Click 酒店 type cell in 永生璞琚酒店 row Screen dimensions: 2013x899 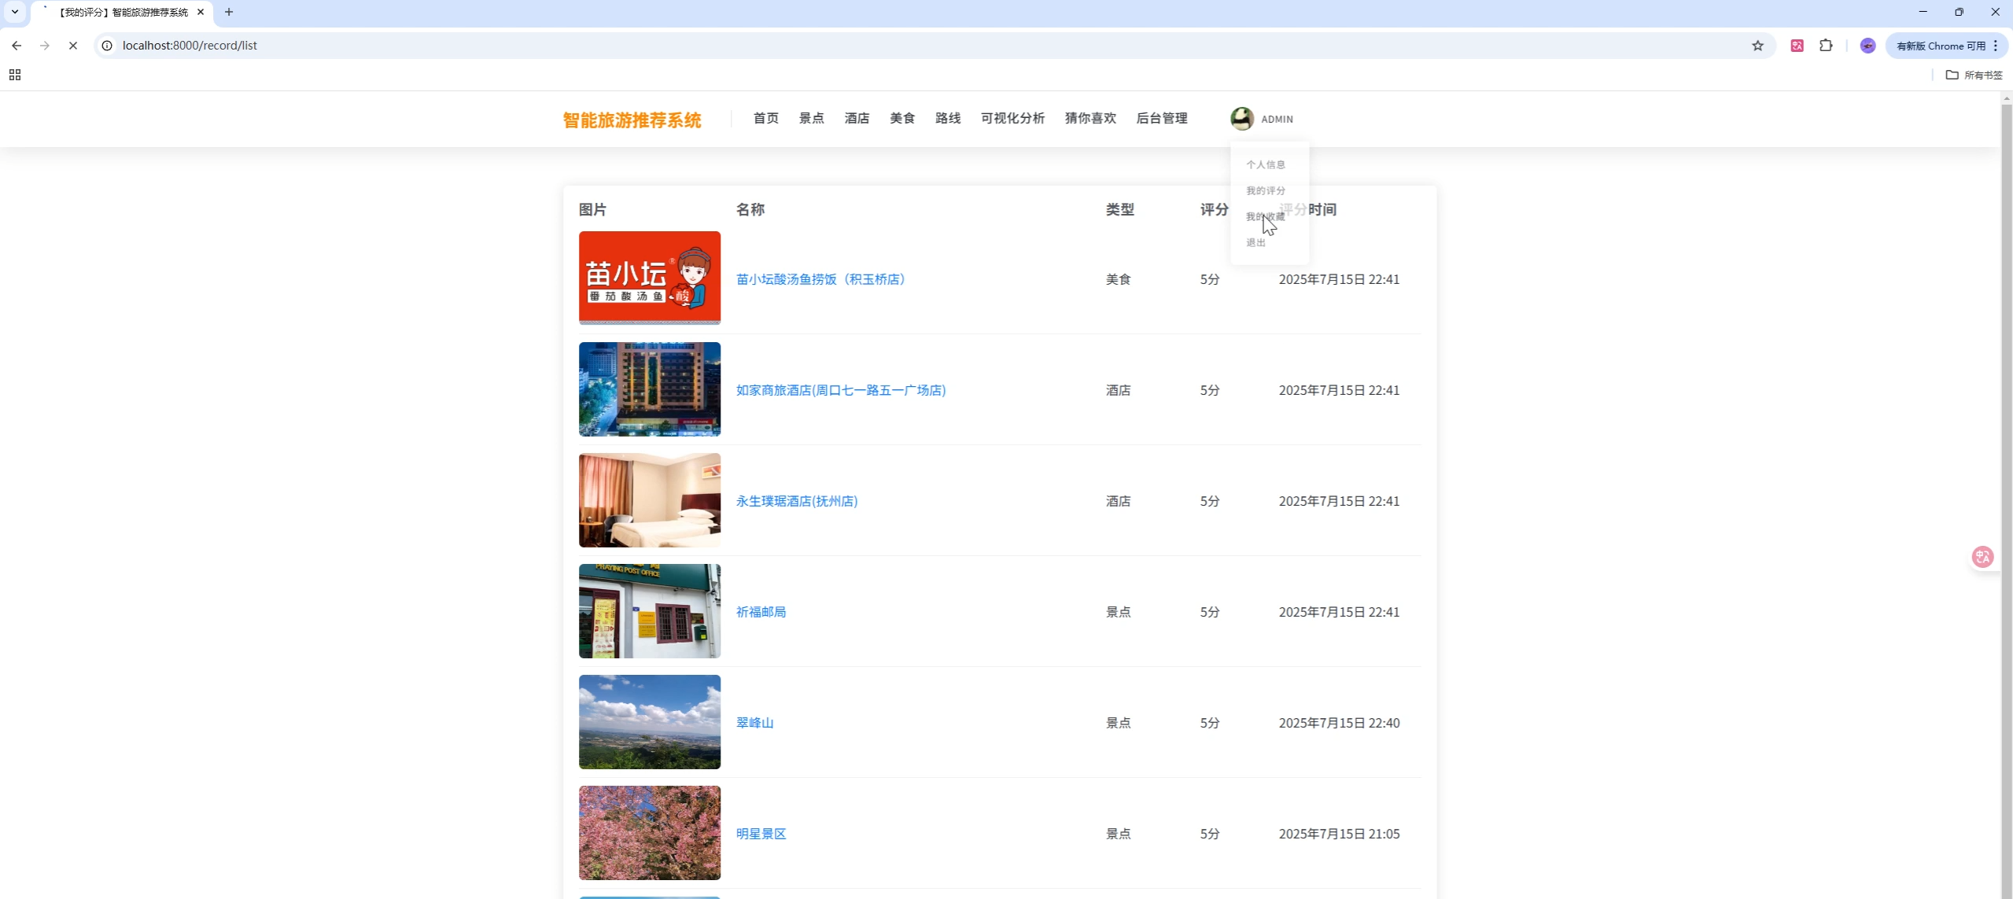[x=1118, y=501]
